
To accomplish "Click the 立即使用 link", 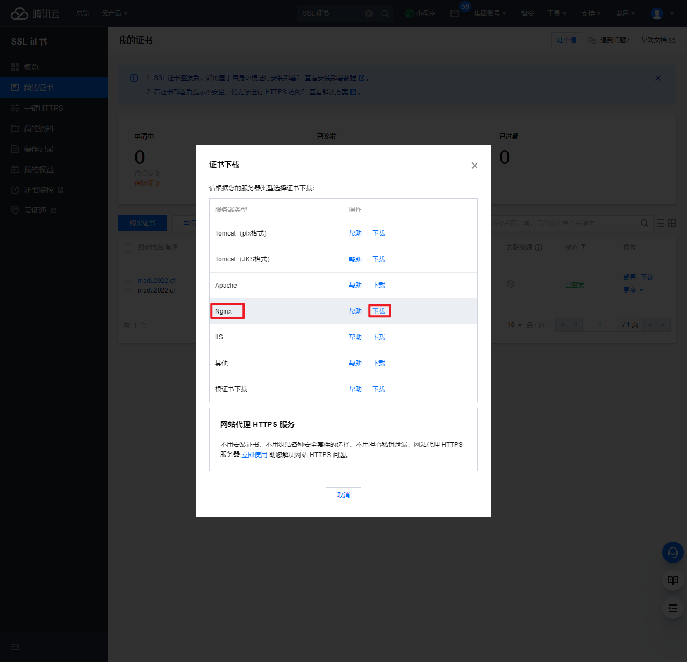I will click(x=254, y=455).
